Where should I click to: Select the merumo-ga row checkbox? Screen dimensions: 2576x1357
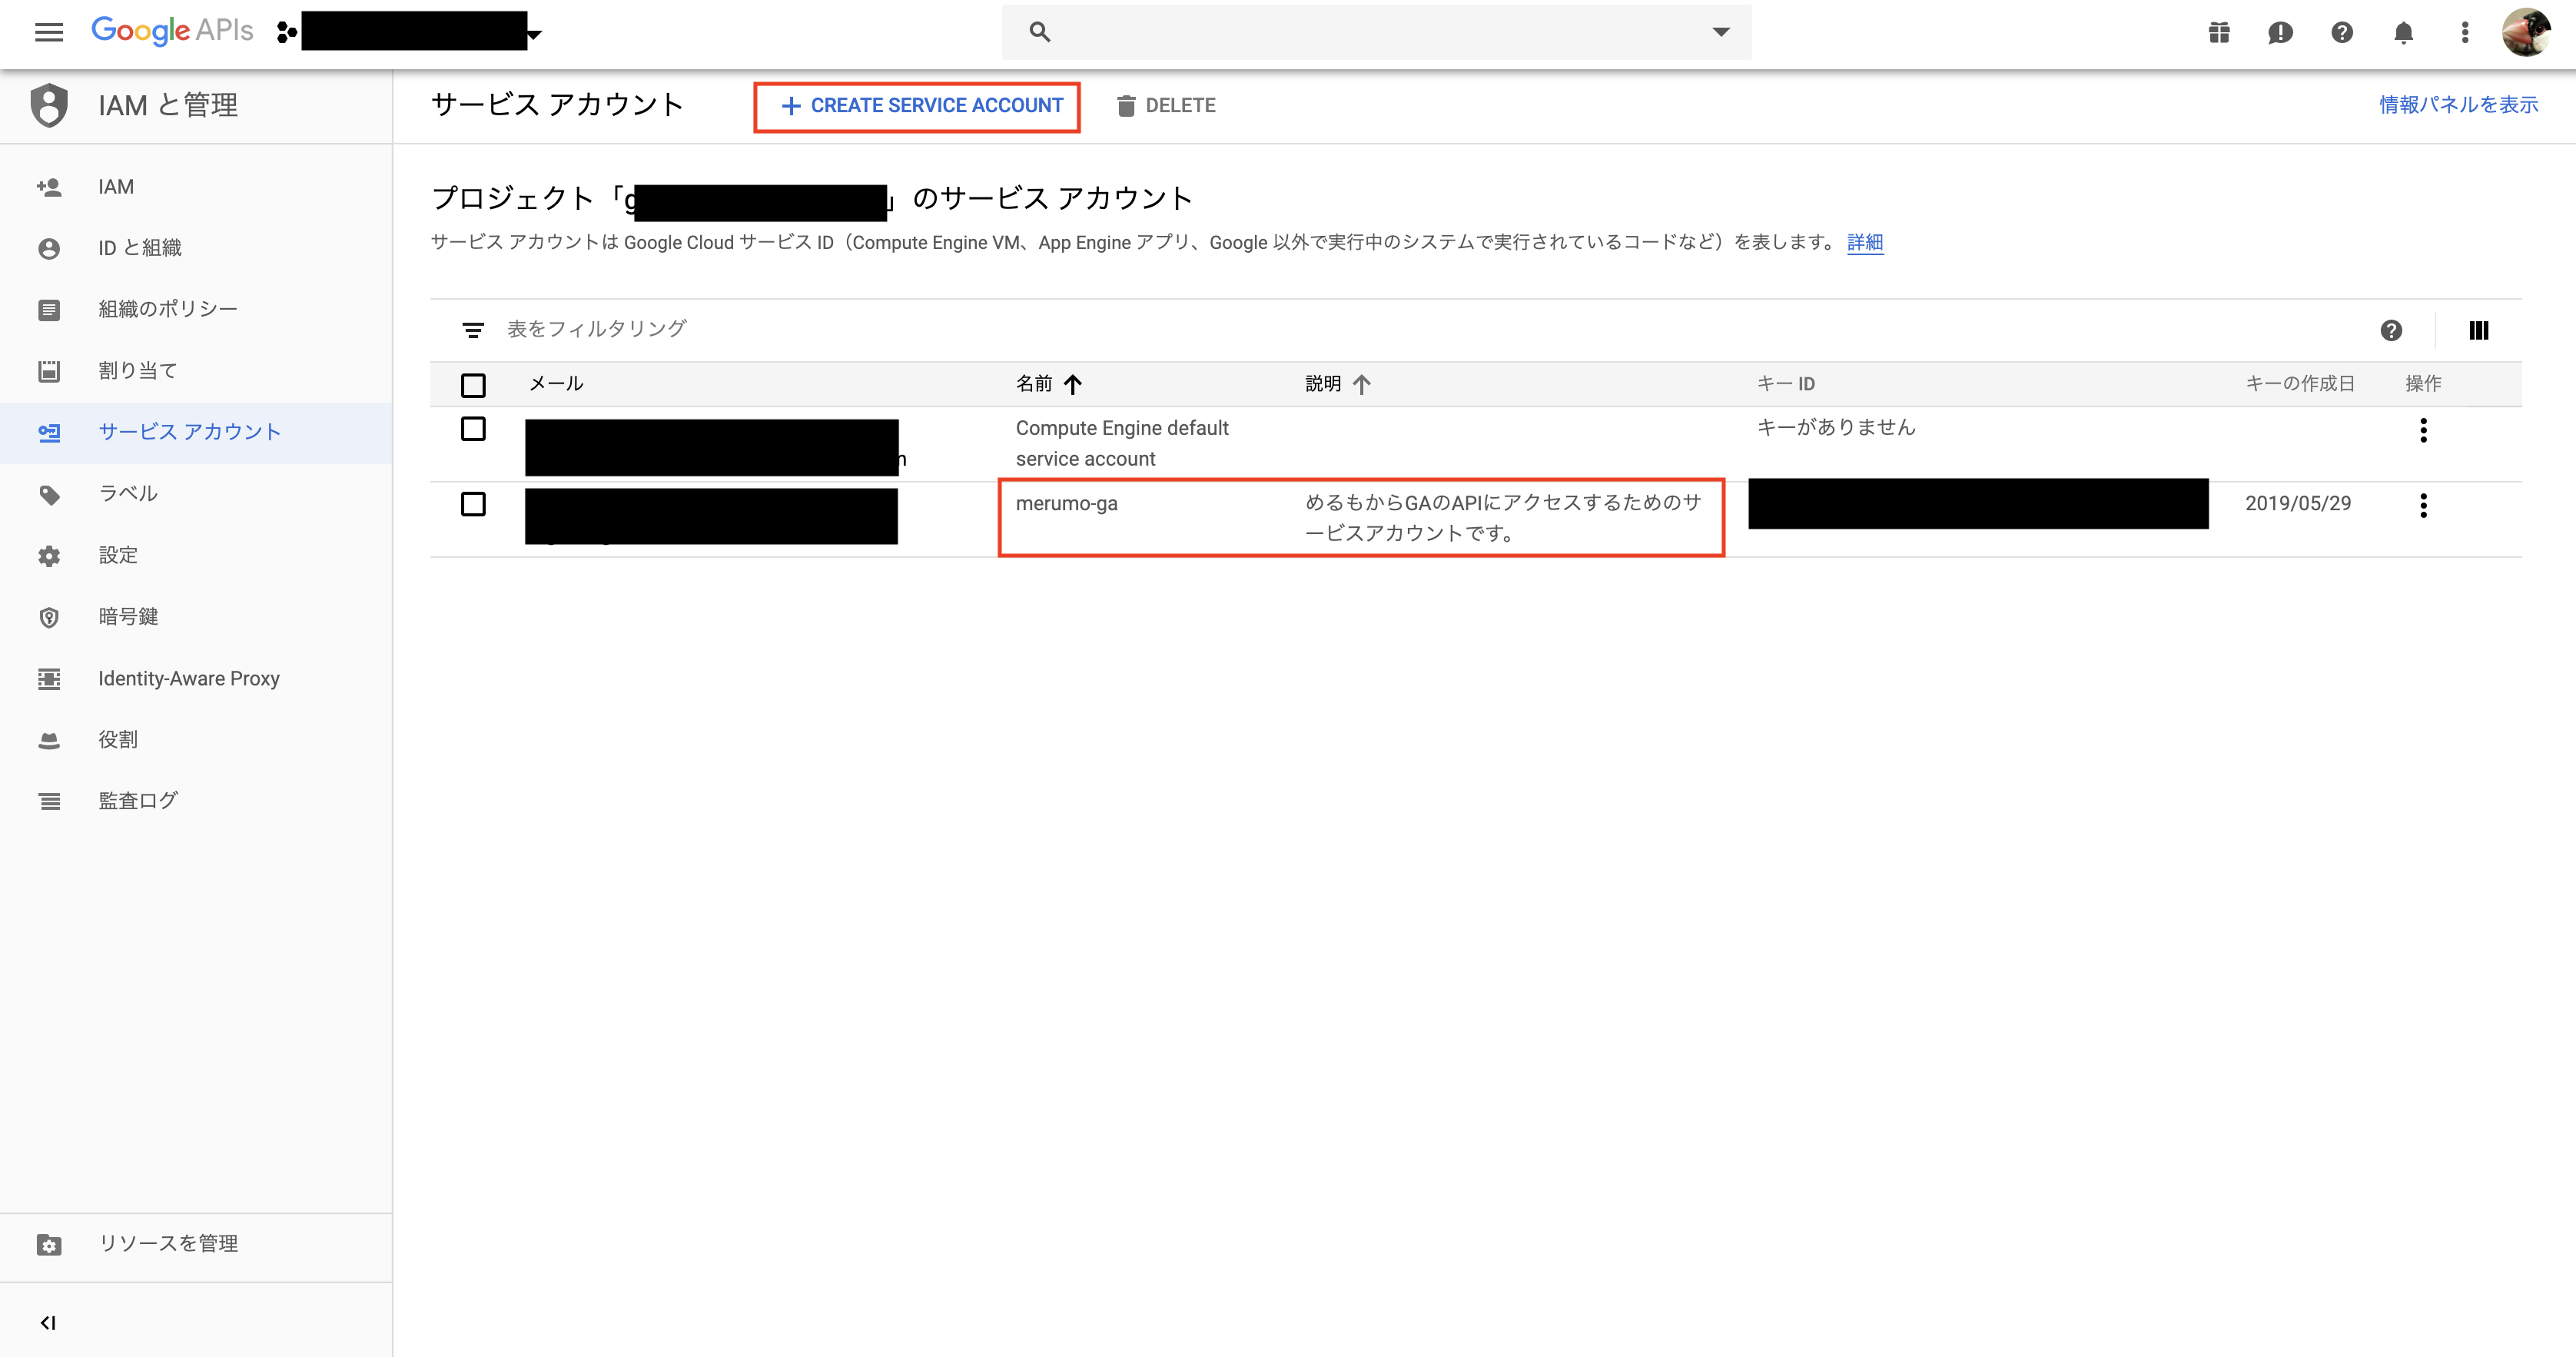point(473,504)
